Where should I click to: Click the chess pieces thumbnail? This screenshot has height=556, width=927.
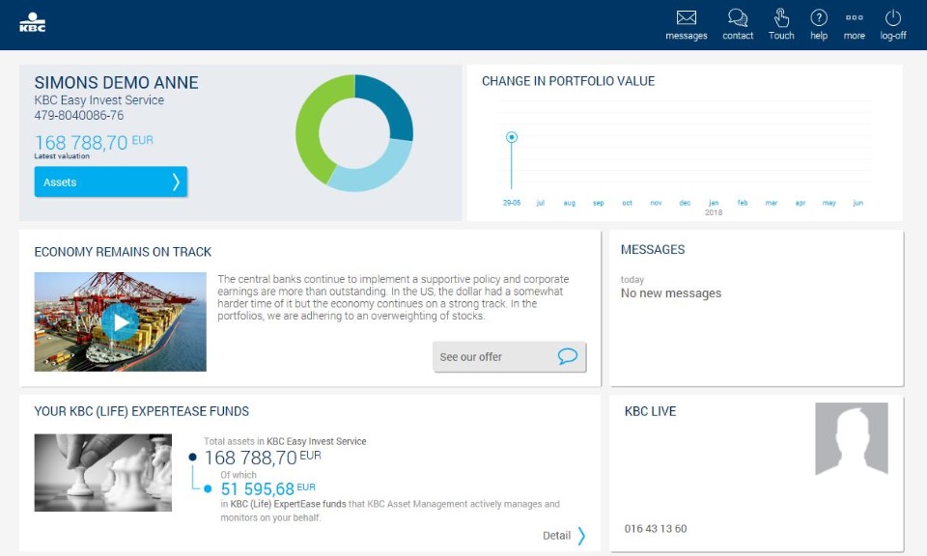[x=103, y=473]
